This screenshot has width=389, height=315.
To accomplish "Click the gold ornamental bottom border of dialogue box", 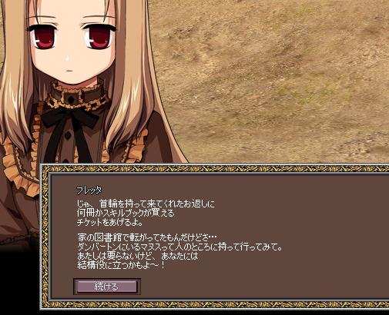I will (216, 304).
